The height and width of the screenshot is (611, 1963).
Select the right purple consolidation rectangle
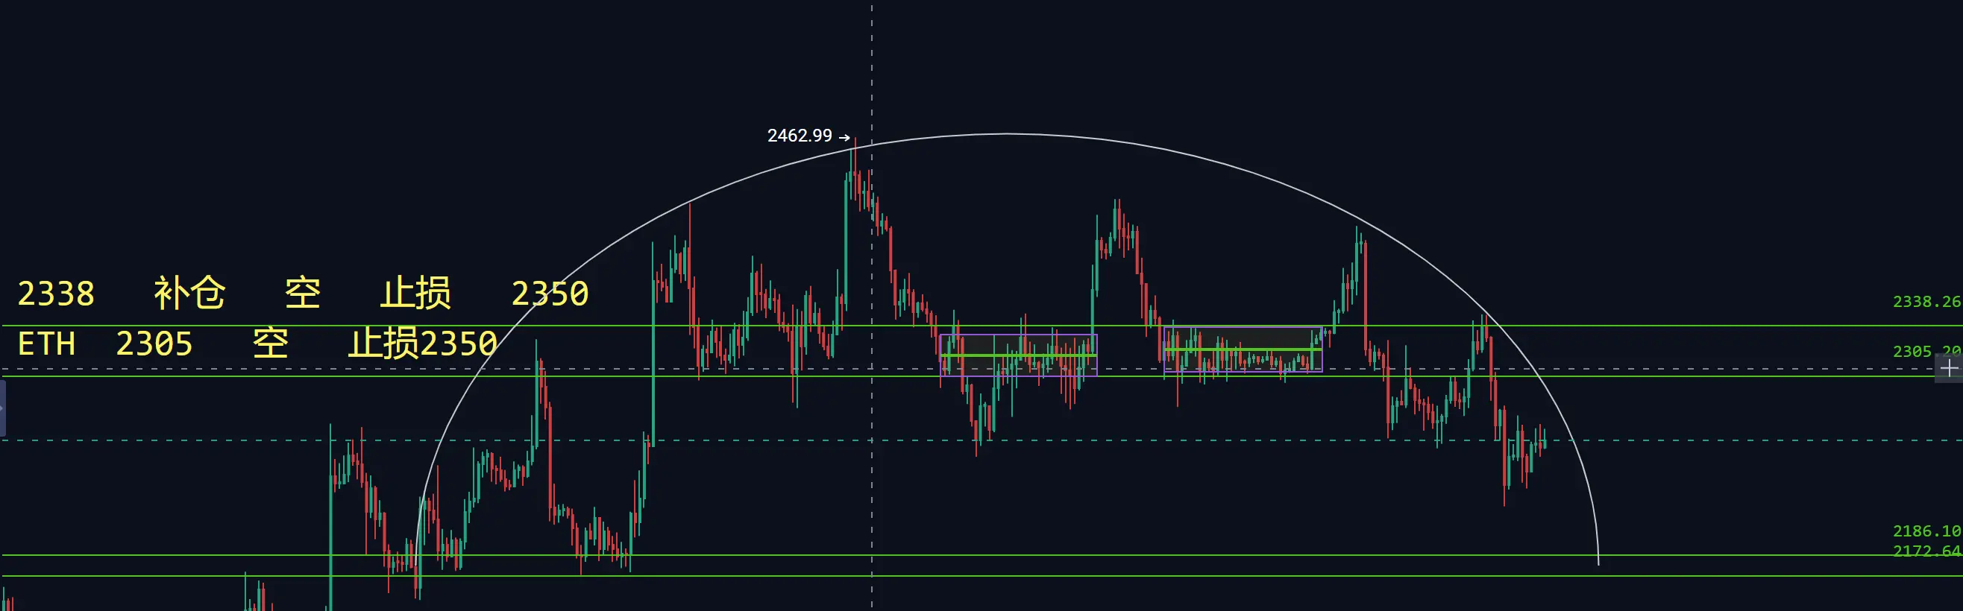[x=1243, y=349]
